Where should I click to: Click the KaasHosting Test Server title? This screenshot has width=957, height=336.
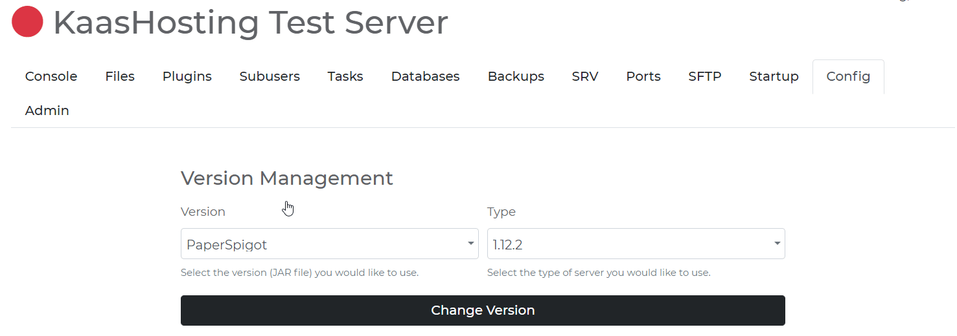[250, 23]
